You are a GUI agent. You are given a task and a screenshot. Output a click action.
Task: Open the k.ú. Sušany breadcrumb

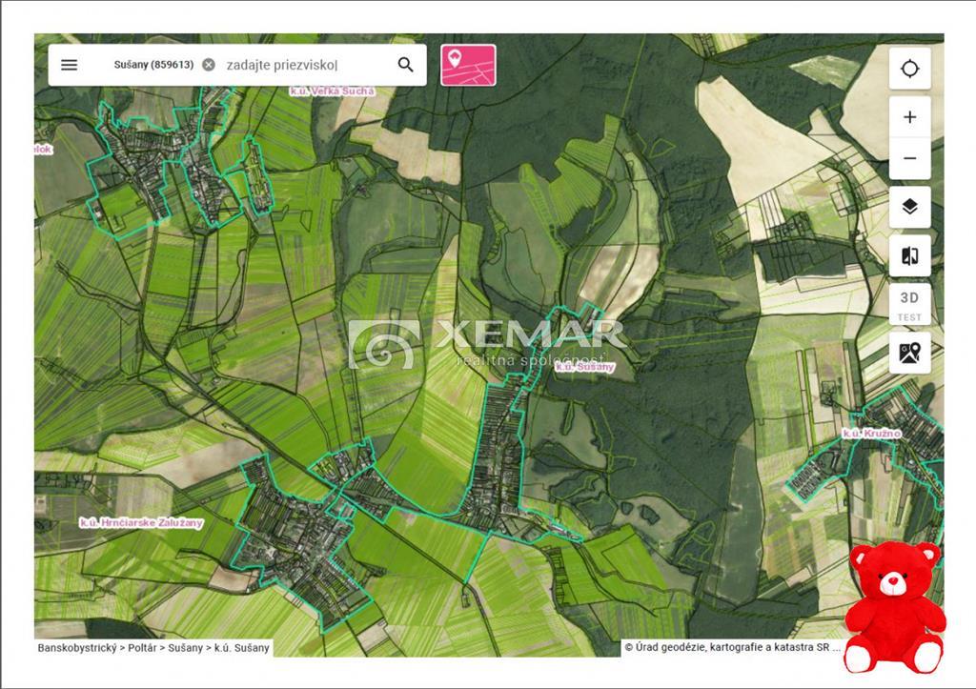[x=242, y=648]
